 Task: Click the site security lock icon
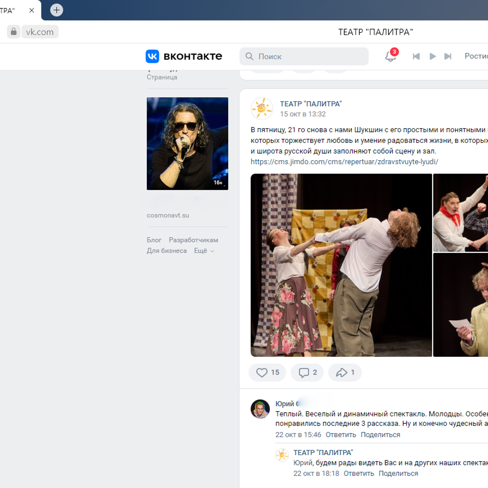coord(14,32)
